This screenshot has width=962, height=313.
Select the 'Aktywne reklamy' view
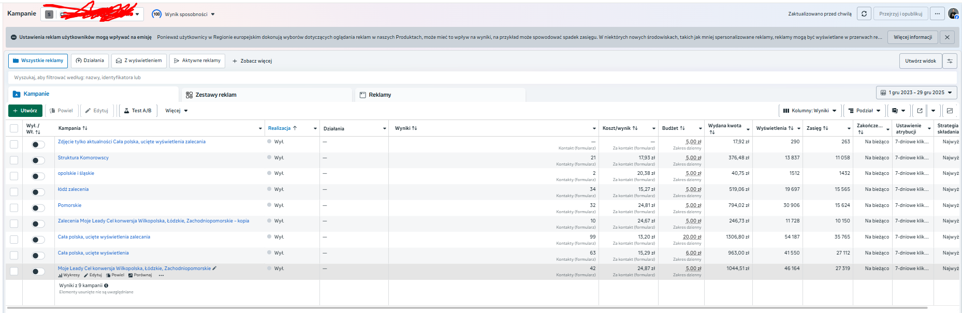(197, 61)
